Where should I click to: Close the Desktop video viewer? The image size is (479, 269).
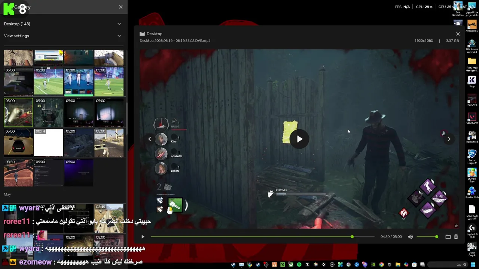(x=458, y=34)
